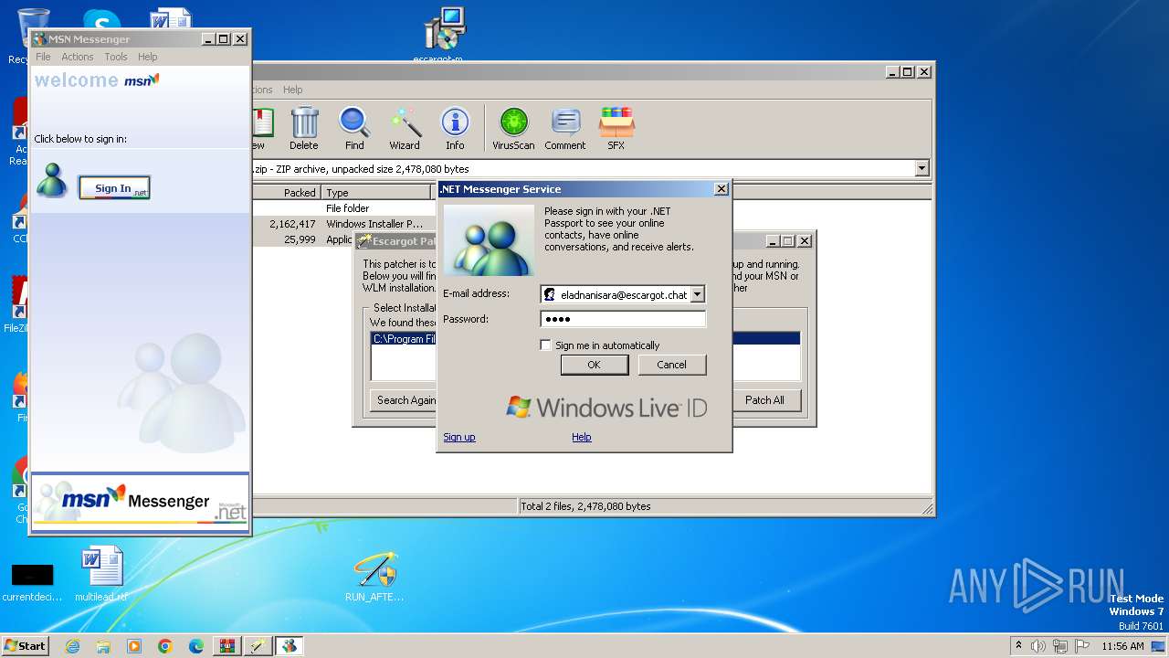The image size is (1169, 658).
Task: Open File menu in MSN Messenger
Action: 43,57
